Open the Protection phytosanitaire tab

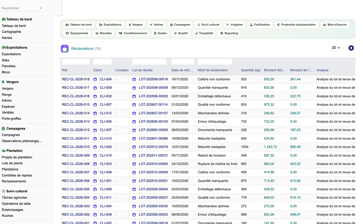coord(296,25)
